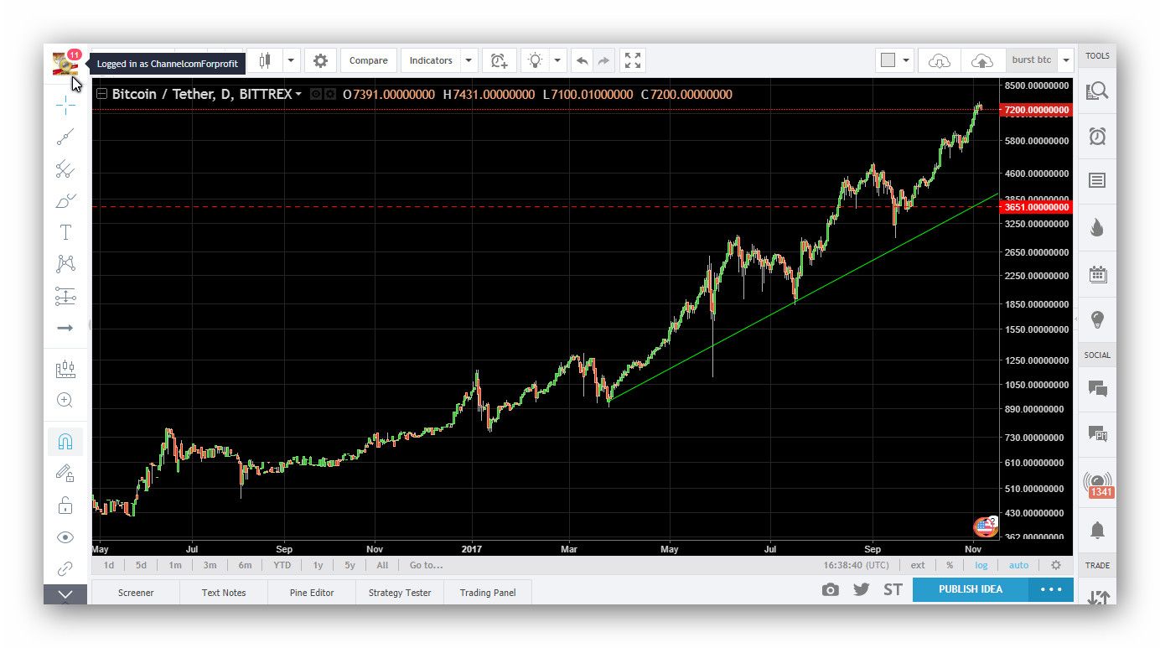Image resolution: width=1160 pixels, height=648 pixels.
Task: Redo the last chart action
Action: pos(603,60)
